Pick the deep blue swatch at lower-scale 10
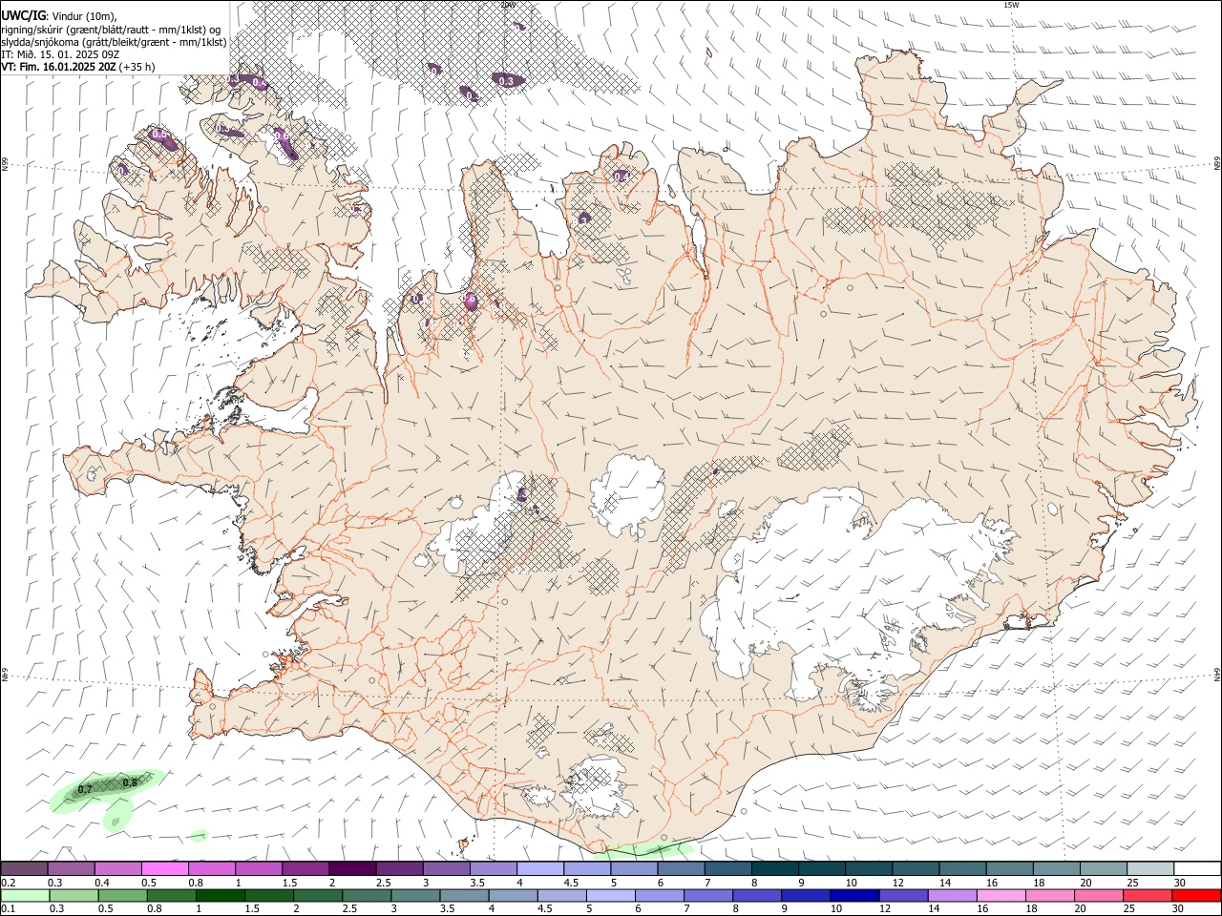This screenshot has height=916, width=1222. (853, 896)
